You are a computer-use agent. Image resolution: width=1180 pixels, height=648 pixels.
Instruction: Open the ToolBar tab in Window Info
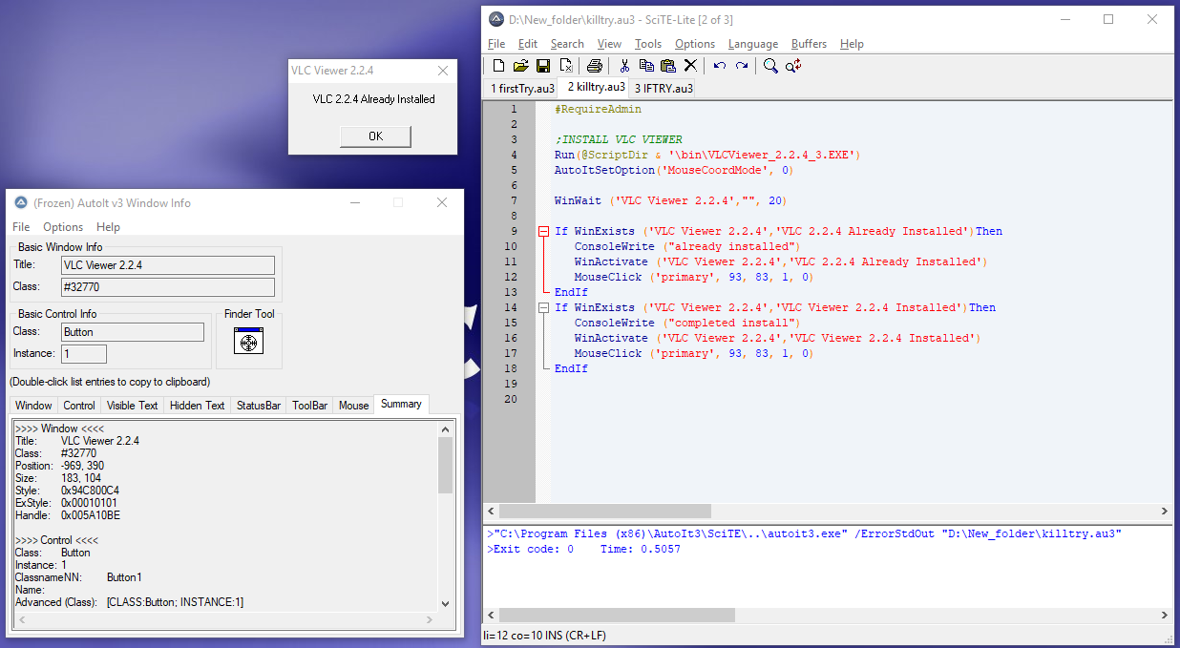[310, 406]
